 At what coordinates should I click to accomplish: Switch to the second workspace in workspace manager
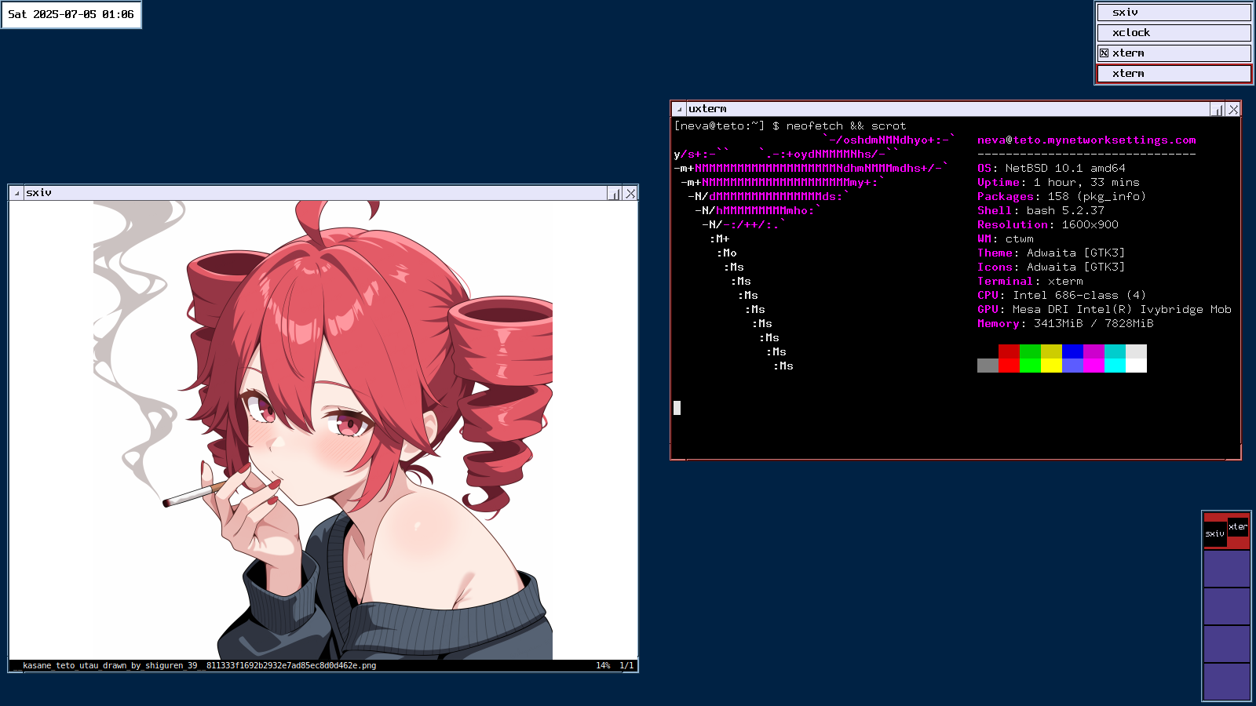[x=1227, y=569]
